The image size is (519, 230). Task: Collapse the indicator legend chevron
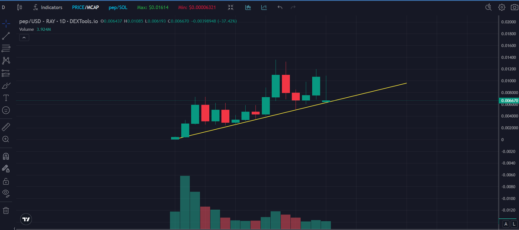[x=24, y=38]
